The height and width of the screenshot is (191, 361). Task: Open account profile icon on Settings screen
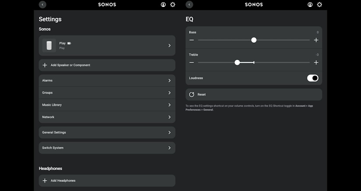click(163, 5)
